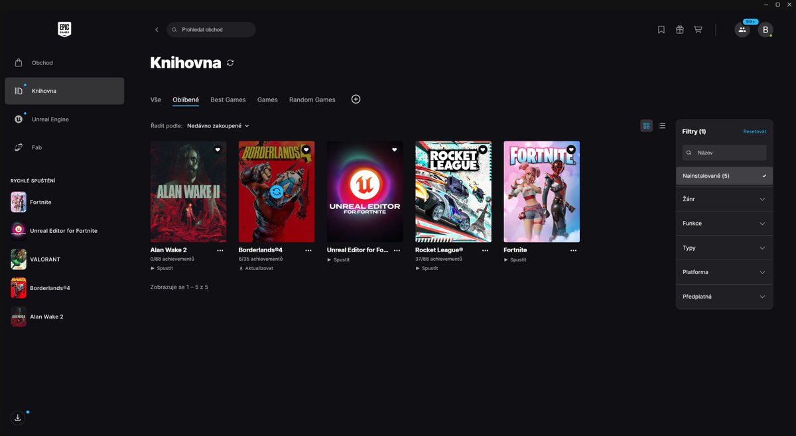The width and height of the screenshot is (796, 436).
Task: Open Rocket League cover thumbnail
Action: (x=453, y=192)
